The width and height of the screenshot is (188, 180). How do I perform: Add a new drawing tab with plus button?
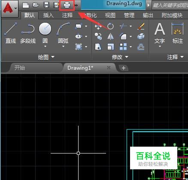click(124, 68)
